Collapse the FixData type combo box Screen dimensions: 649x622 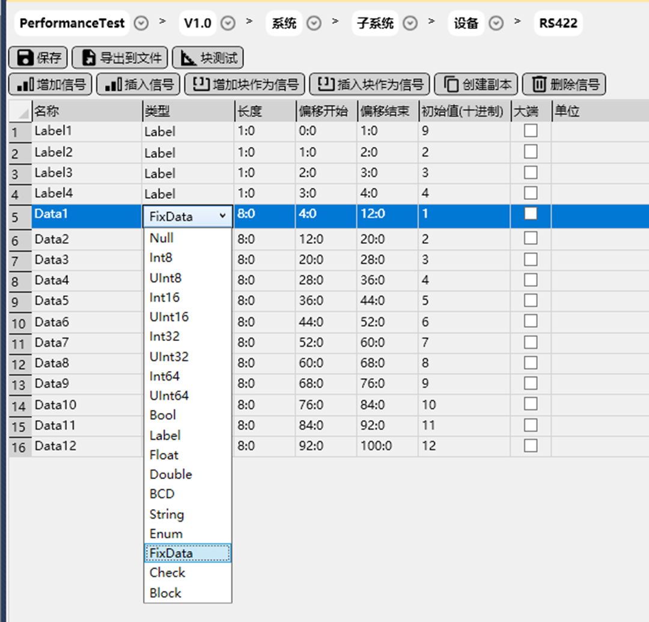pos(223,216)
